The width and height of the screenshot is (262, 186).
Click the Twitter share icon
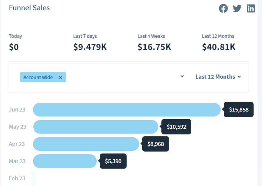[237, 8]
